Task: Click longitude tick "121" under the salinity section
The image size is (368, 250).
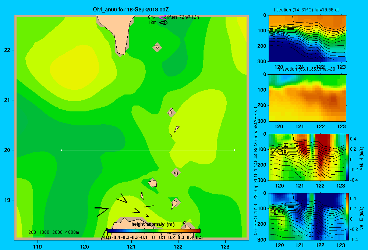Action: [300, 126]
